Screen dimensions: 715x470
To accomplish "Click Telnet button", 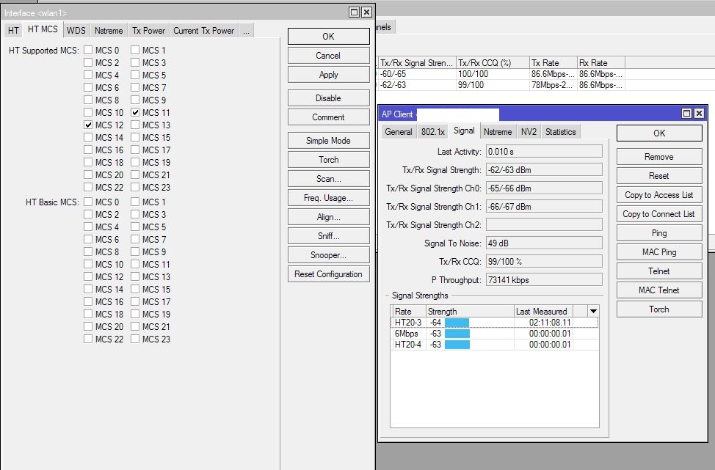I will [659, 271].
